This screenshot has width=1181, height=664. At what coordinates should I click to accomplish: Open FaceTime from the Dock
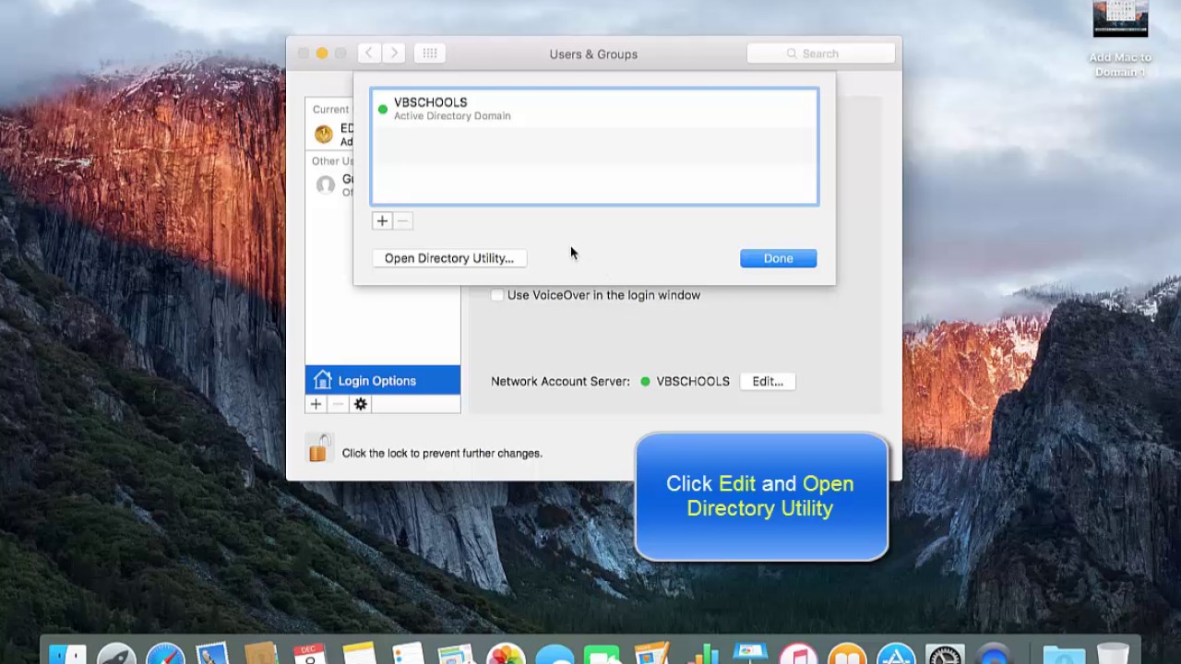[x=602, y=655]
